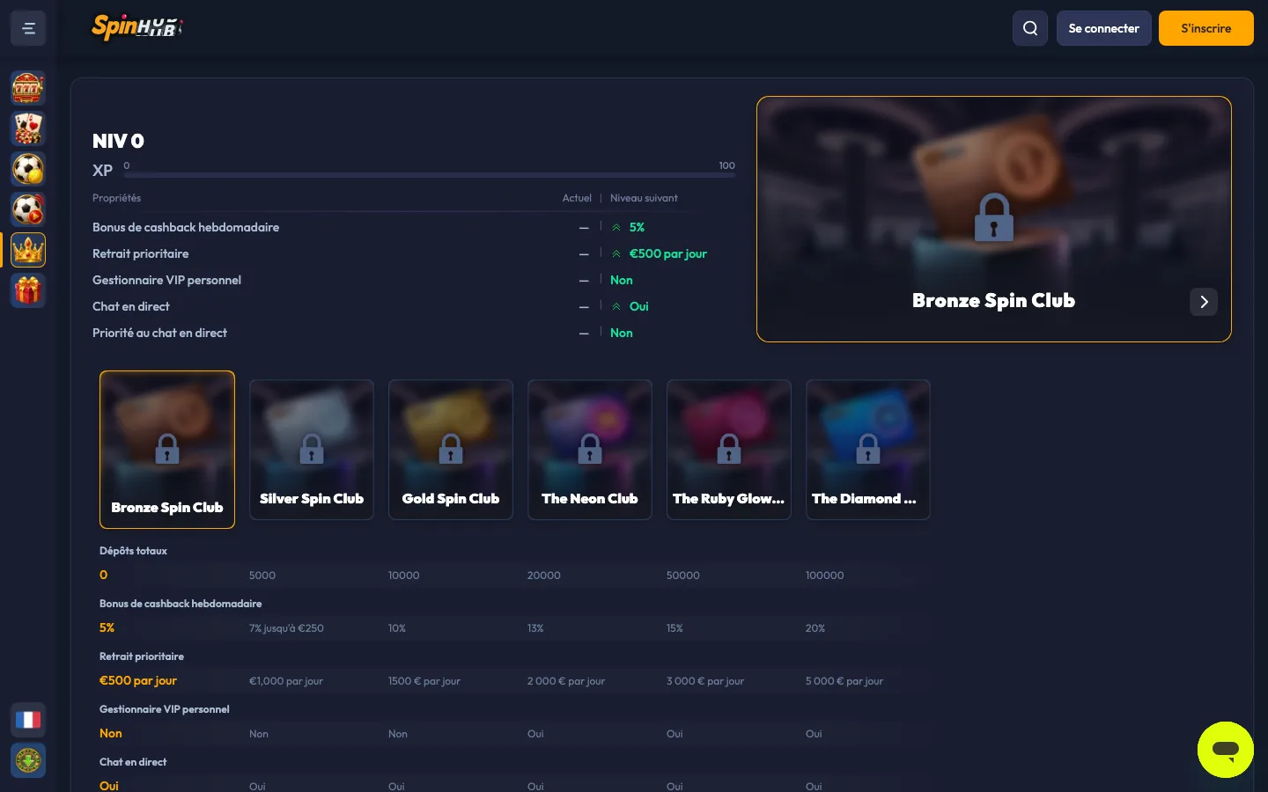Viewport: 1268px width, 792px height.
Task: Click the €1,000 par jour withdrawal value
Action: click(x=286, y=681)
